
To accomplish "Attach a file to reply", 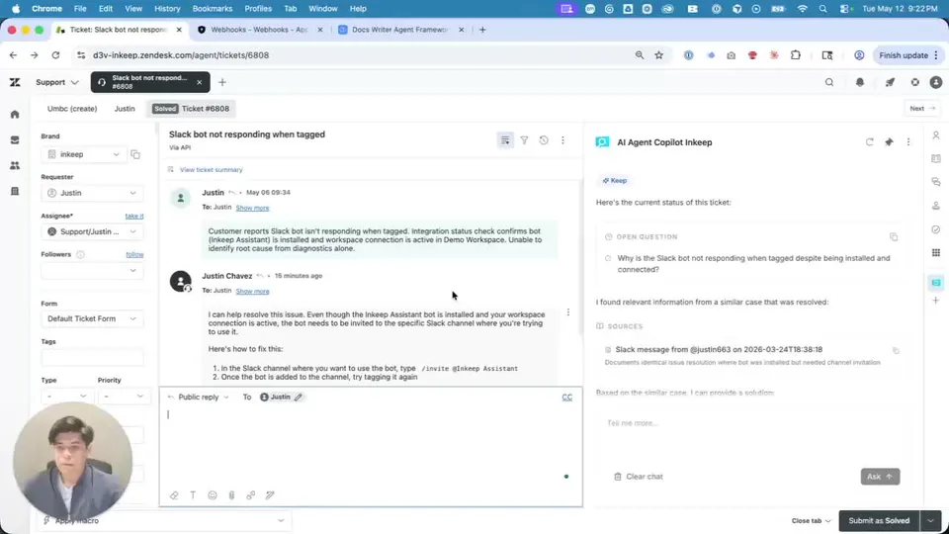I will click(x=231, y=495).
